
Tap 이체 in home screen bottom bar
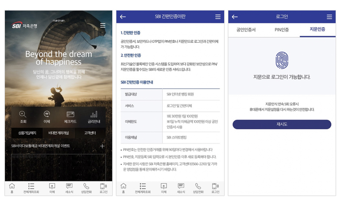click(x=52, y=188)
